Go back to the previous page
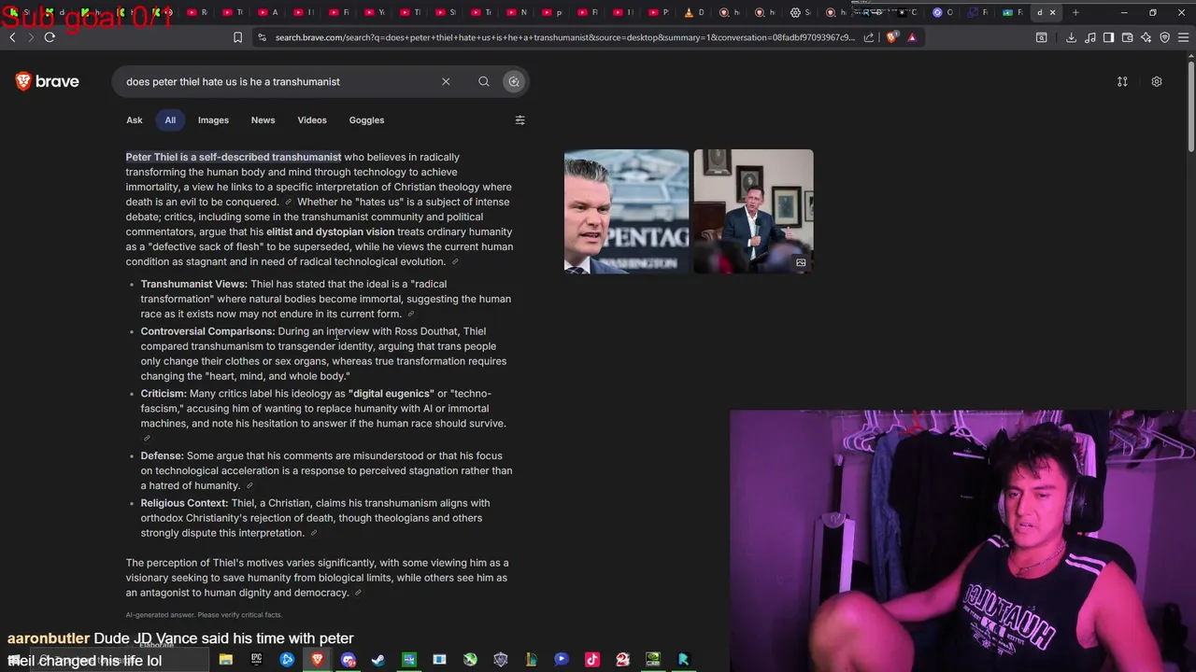This screenshot has height=672, width=1196. coord(12,37)
